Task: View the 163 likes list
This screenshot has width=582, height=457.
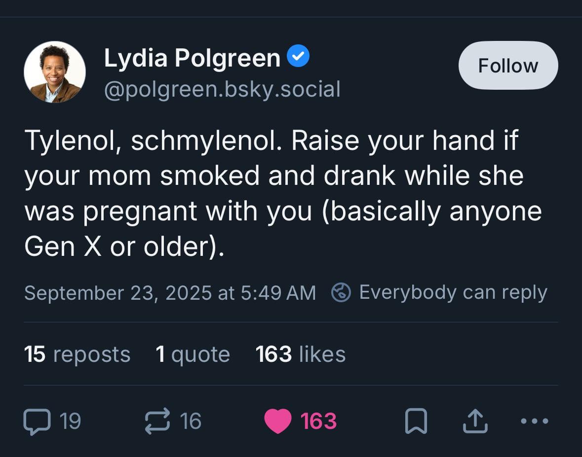Action: coord(301,354)
